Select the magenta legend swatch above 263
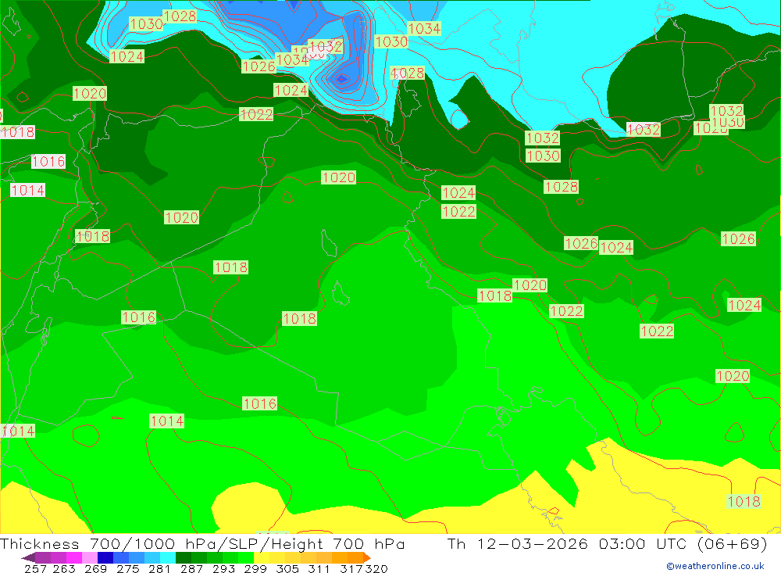This screenshot has width=781, height=573. [73, 557]
